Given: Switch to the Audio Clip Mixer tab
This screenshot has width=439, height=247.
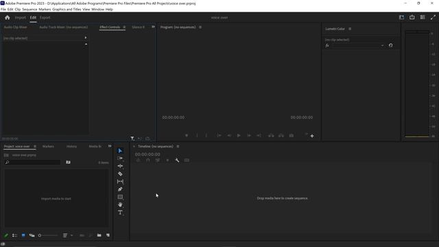Looking at the screenshot, I should click(15, 27).
